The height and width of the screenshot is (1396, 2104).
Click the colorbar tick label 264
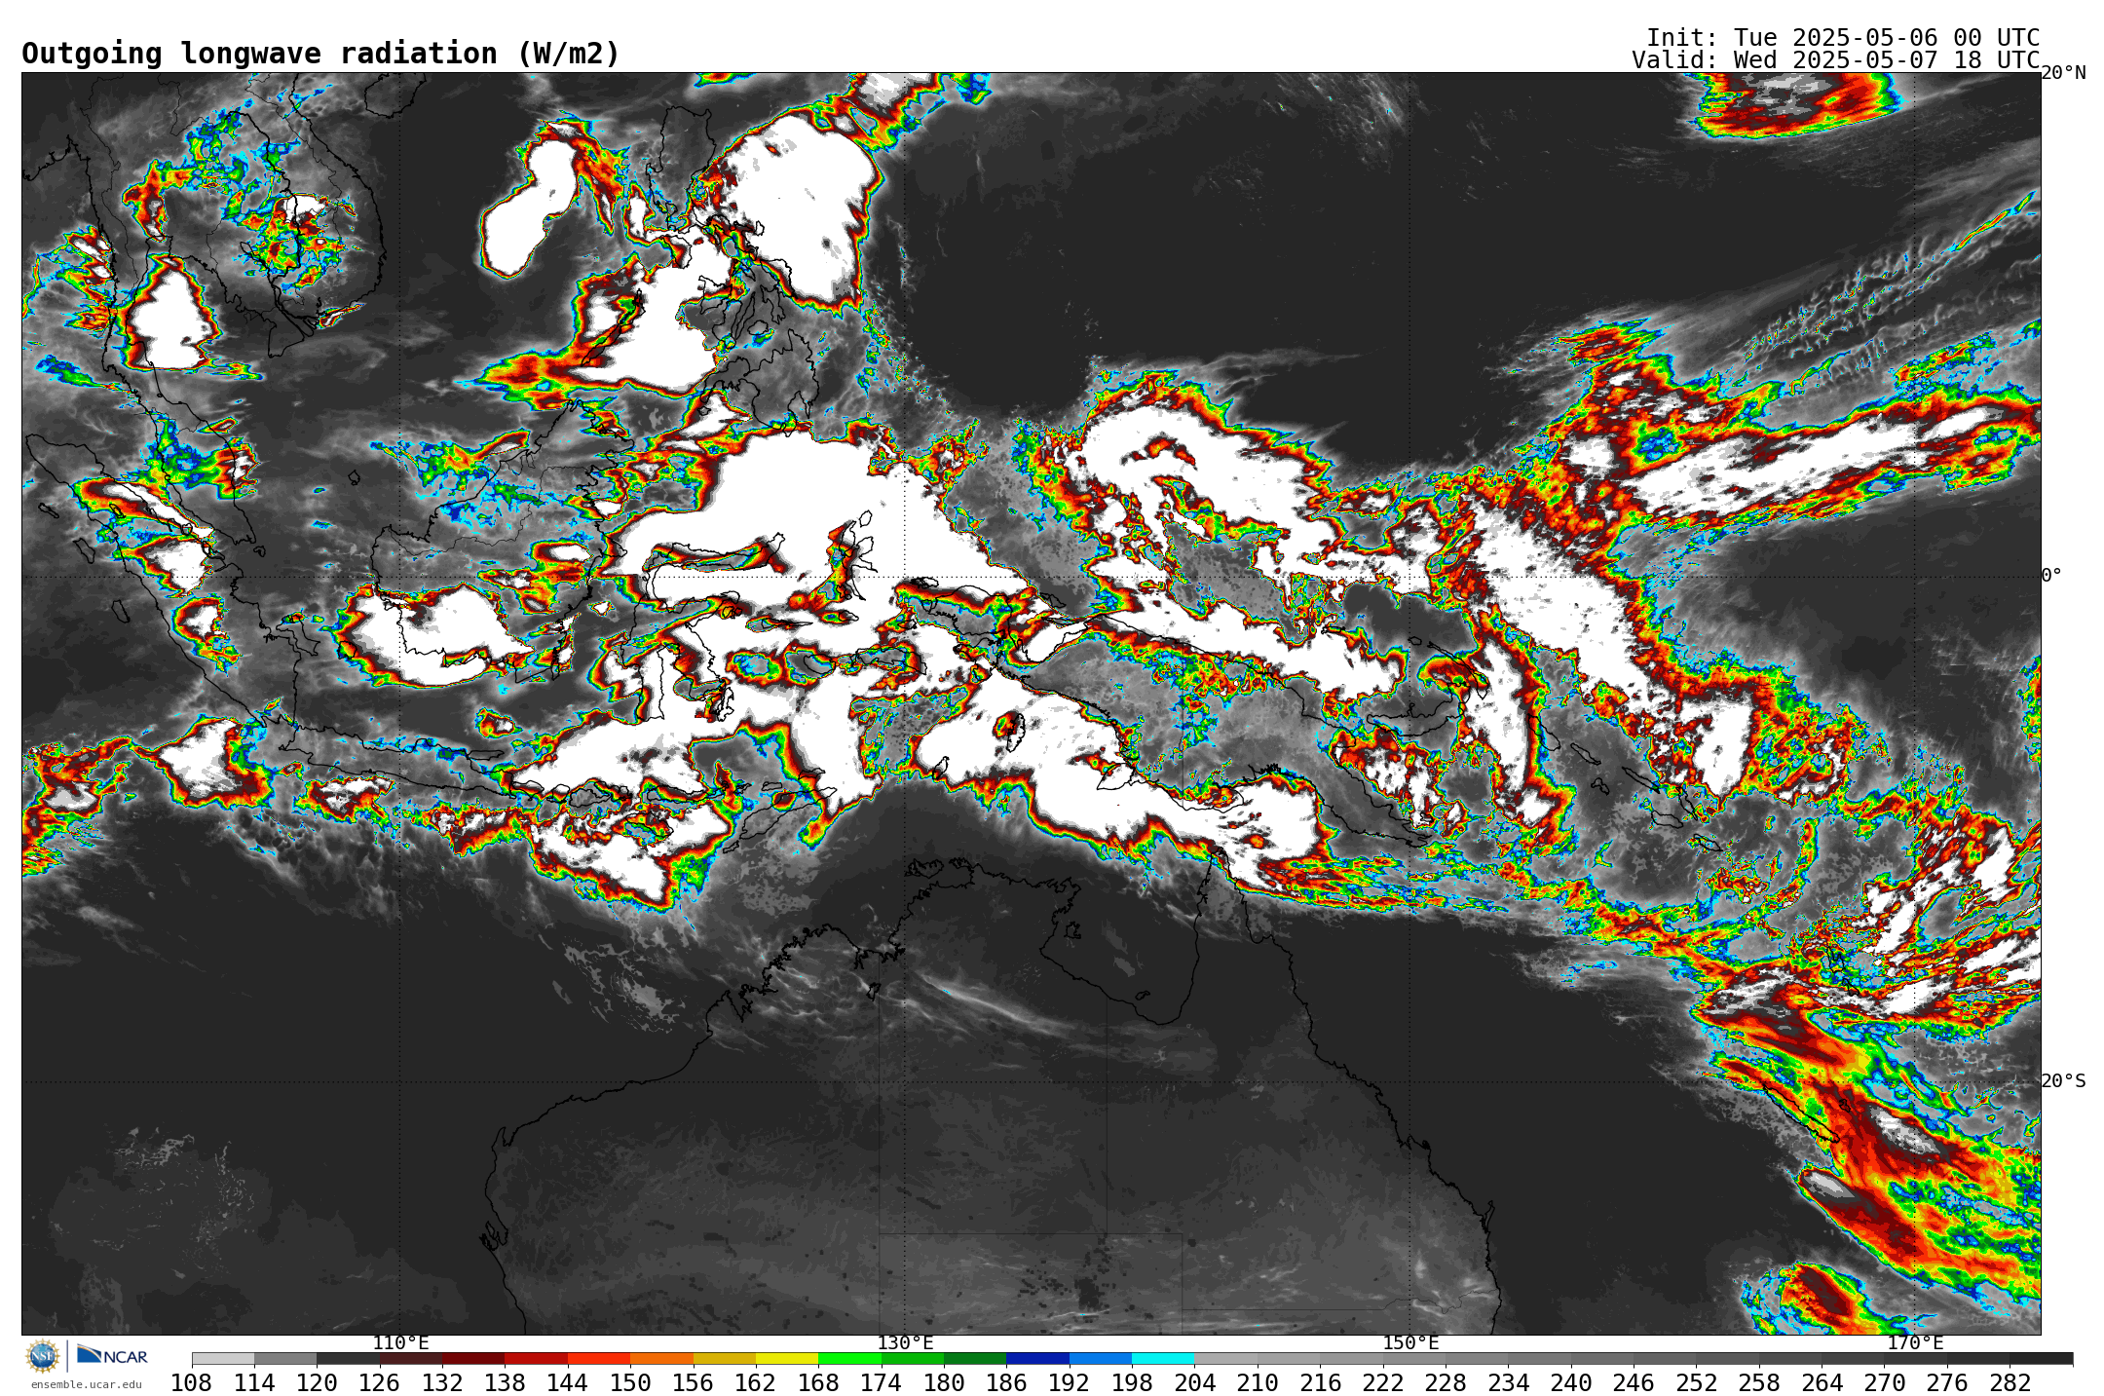pos(1822,1383)
